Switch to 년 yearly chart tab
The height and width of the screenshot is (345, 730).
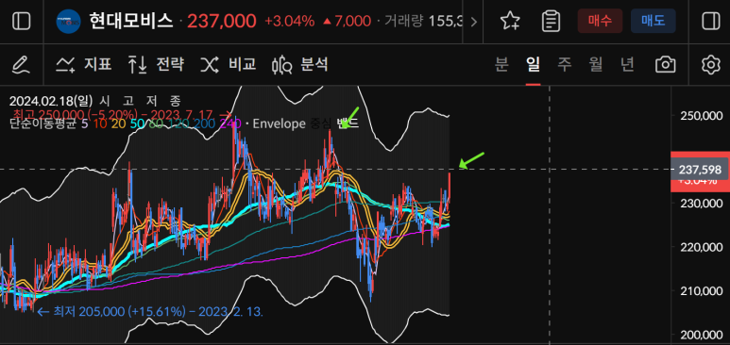point(627,64)
